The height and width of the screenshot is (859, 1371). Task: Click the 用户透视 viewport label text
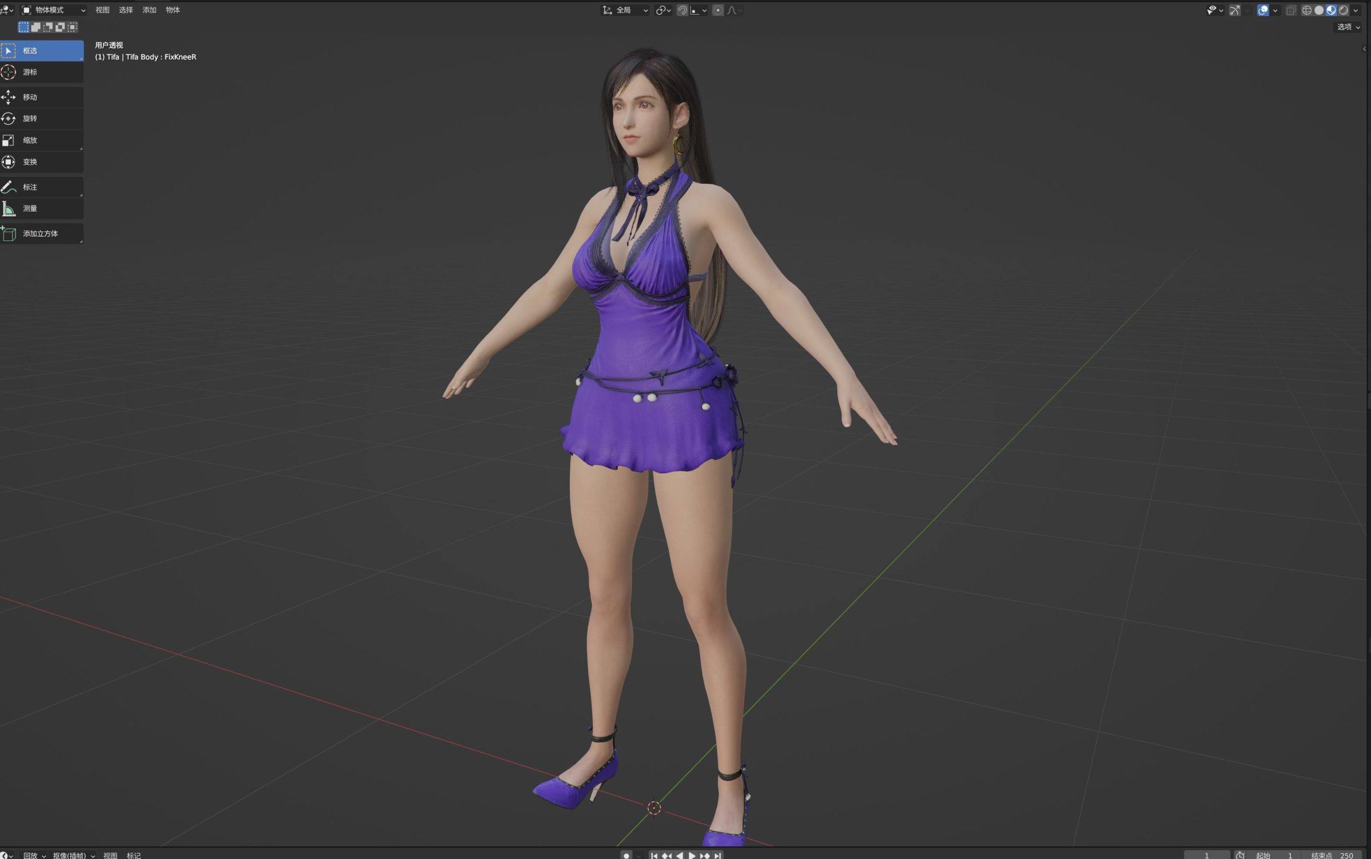pyautogui.click(x=109, y=45)
